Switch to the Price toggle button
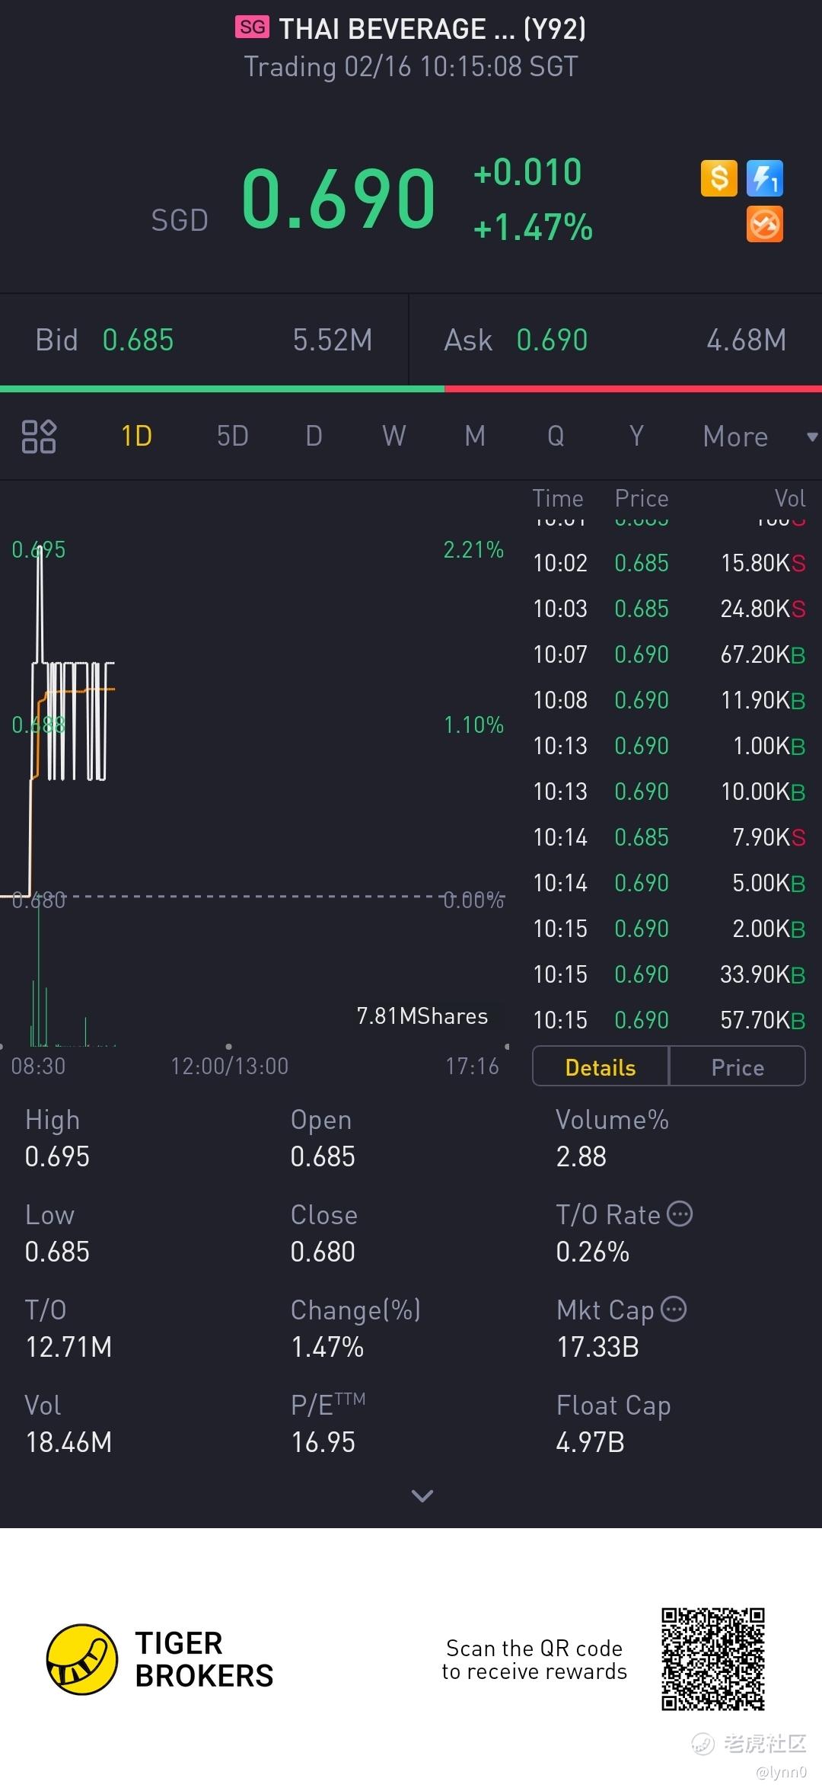The width and height of the screenshot is (822, 1791). tap(737, 1067)
